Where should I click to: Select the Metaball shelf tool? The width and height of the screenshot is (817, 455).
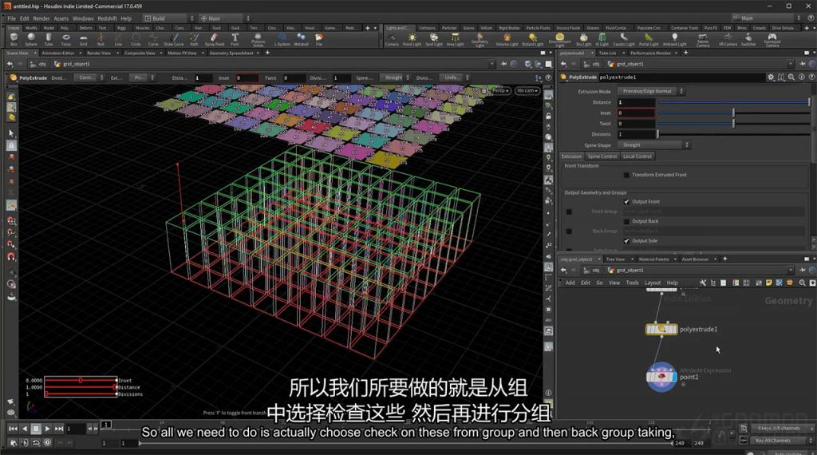[301, 39]
